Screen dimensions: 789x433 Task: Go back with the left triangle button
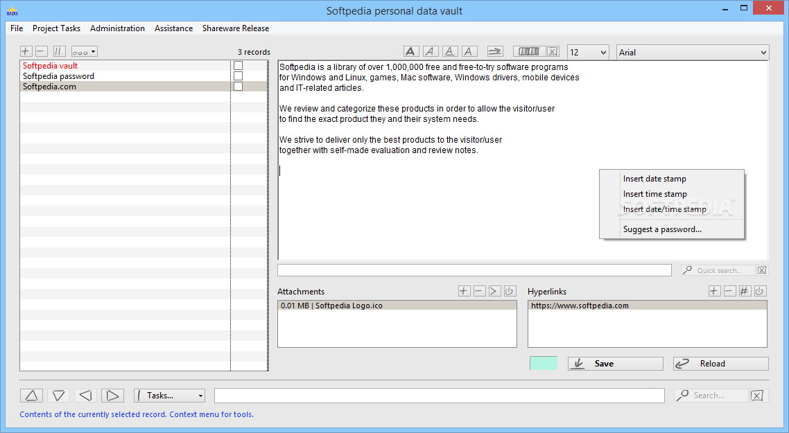coord(85,396)
